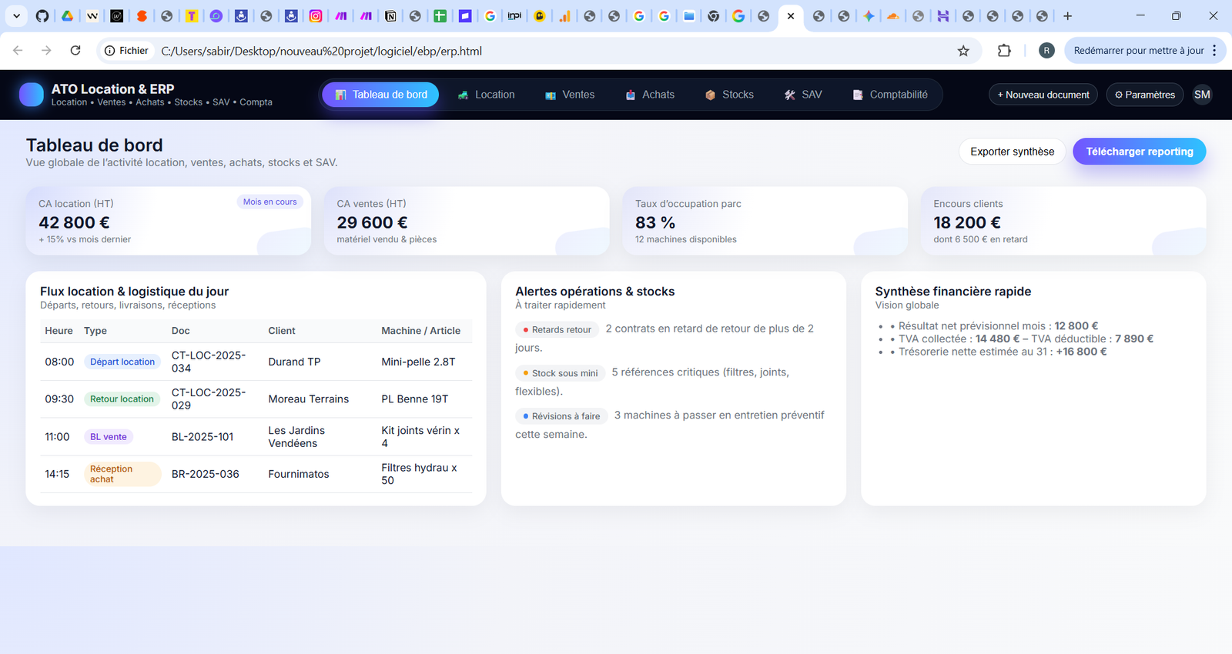Open the SM user avatar
Image resolution: width=1232 pixels, height=654 pixels.
tap(1202, 95)
